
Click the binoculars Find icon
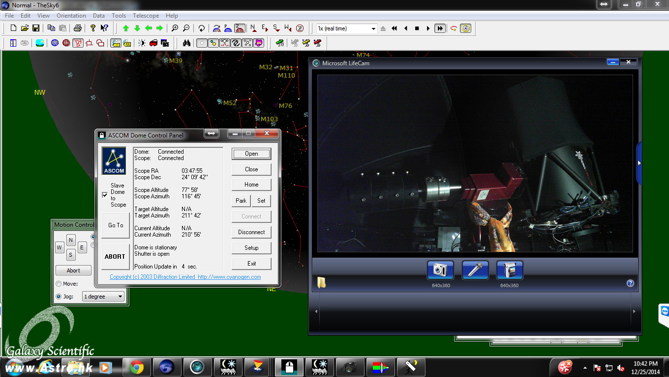click(x=186, y=43)
